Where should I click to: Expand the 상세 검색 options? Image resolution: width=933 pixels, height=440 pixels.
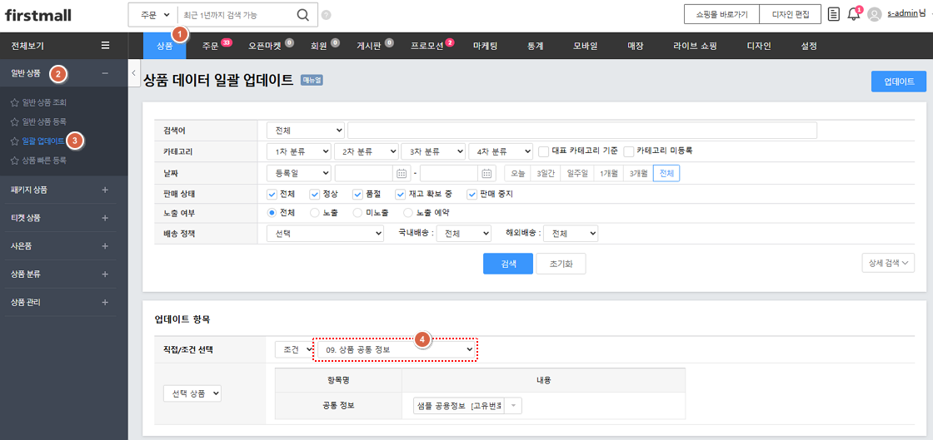(887, 263)
